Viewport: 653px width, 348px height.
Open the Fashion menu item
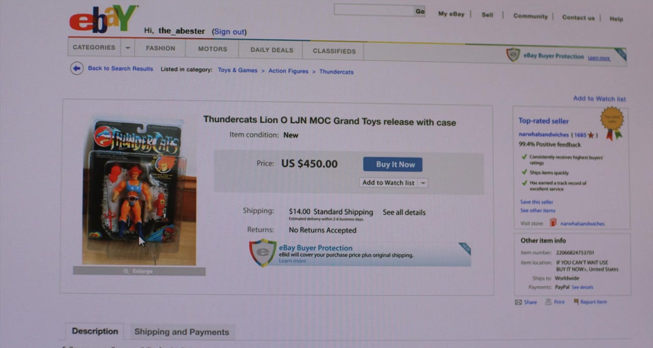(x=160, y=48)
